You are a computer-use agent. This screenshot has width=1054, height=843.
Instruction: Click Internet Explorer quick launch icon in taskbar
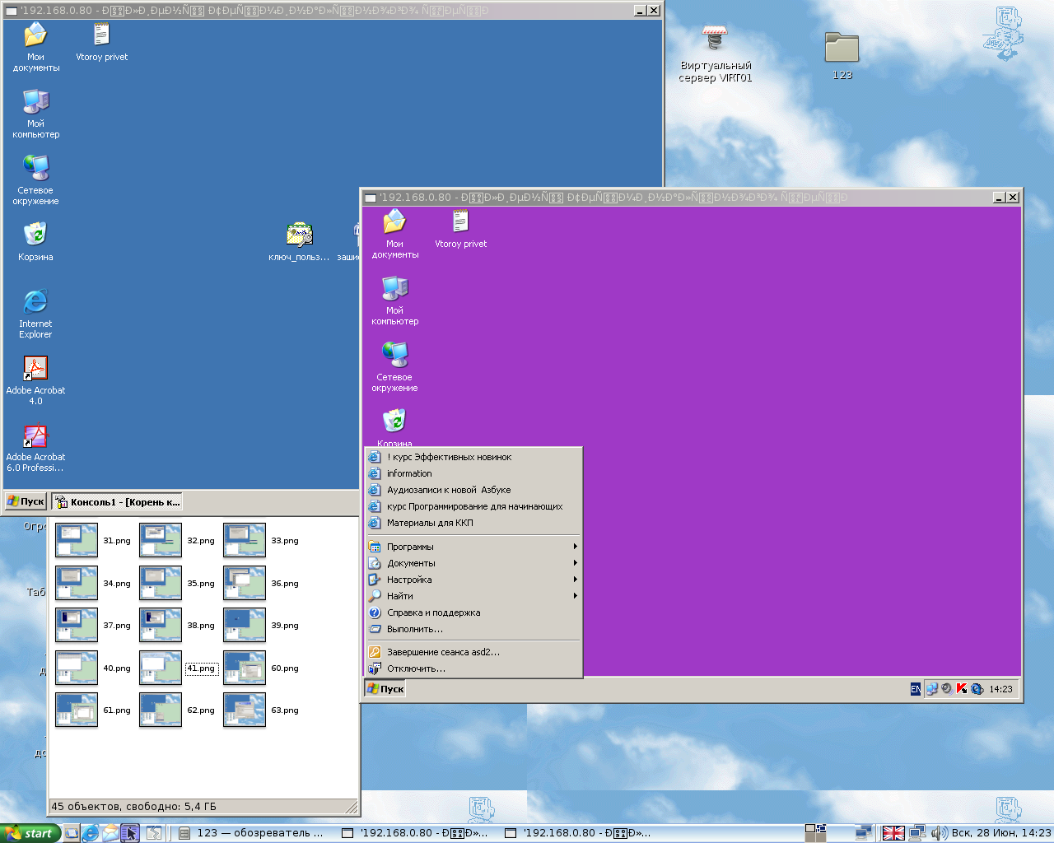point(91,833)
